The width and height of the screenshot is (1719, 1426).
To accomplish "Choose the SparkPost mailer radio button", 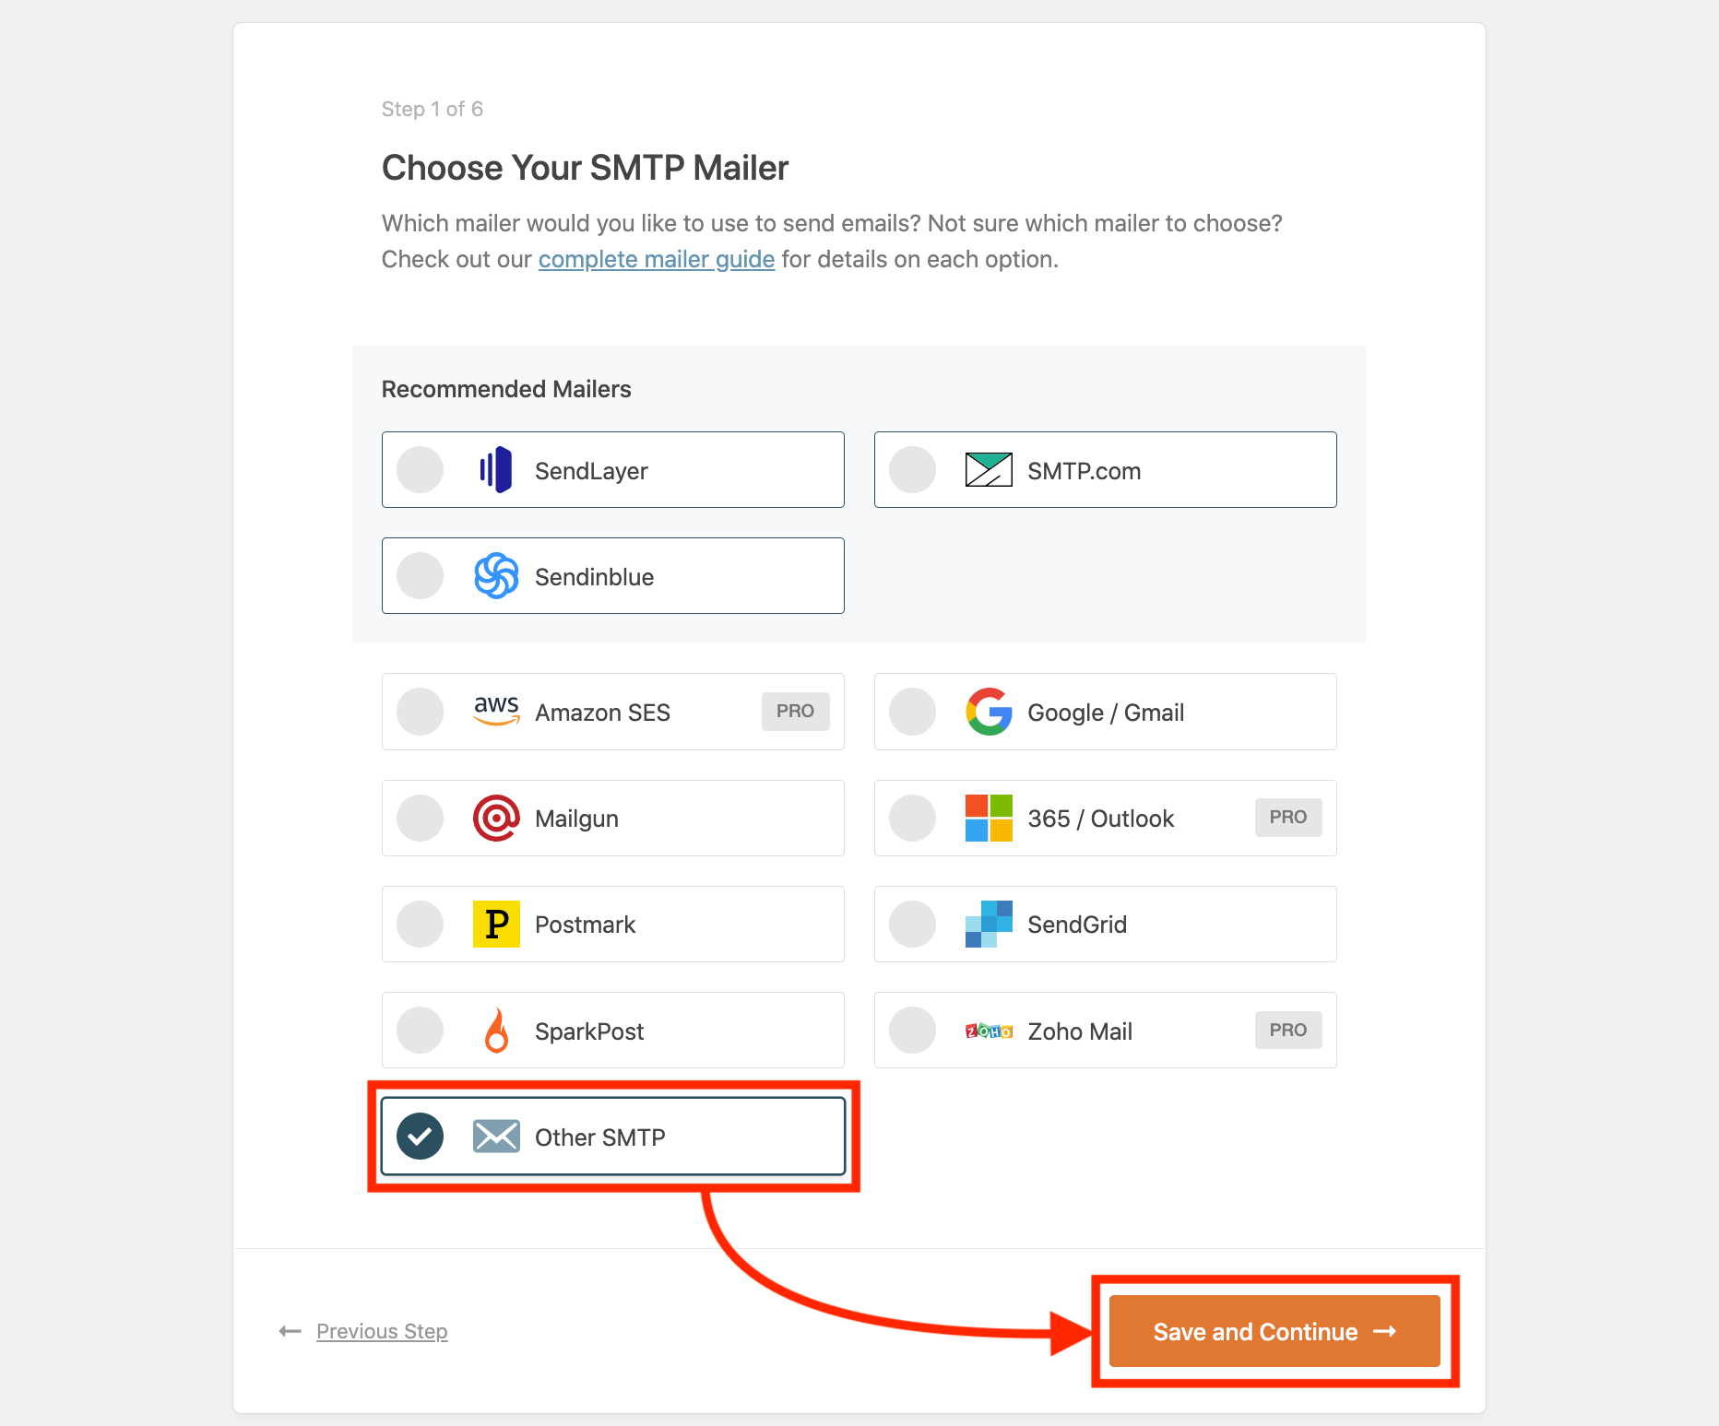I will pos(420,1031).
